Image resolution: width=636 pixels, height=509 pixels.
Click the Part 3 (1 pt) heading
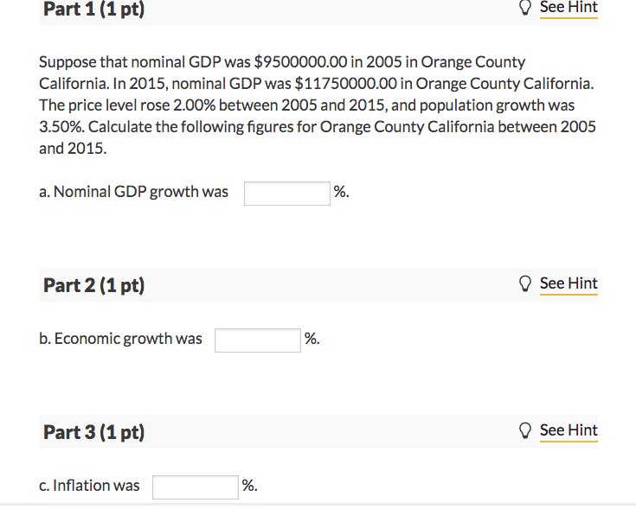[x=94, y=432]
